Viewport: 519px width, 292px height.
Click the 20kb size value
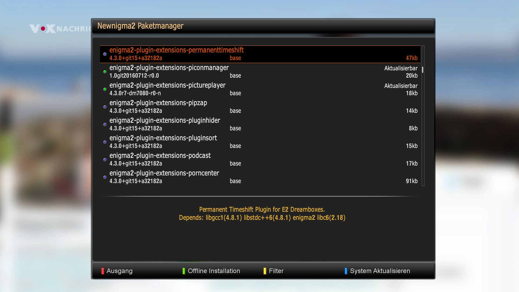[x=412, y=76]
